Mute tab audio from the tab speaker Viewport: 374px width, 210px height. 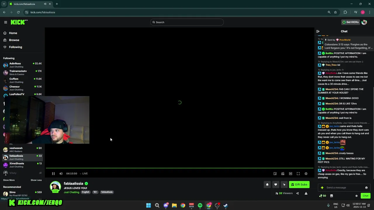click(x=45, y=4)
